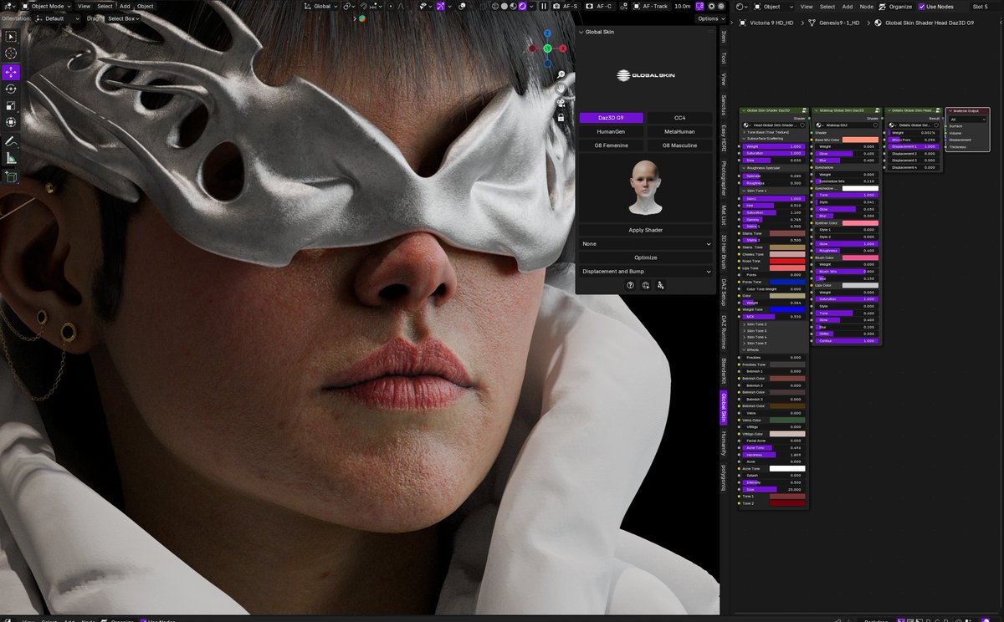
Task: Expand the Skin Tone 2 section
Action: (756, 324)
